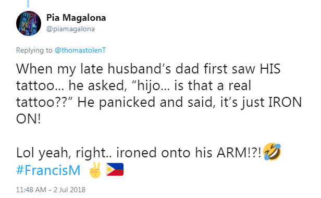Click the rolling-on-floor laughing emoji
The width and height of the screenshot is (321, 198).
point(272,152)
